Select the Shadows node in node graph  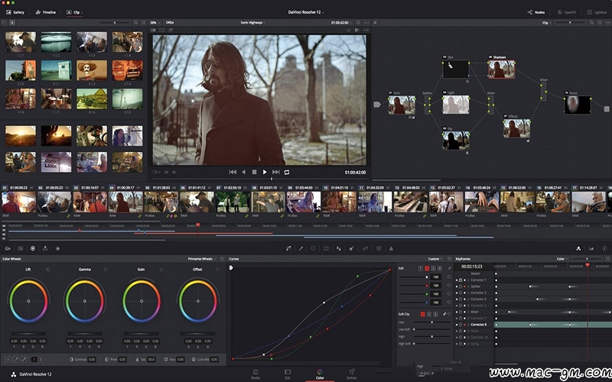[501, 70]
